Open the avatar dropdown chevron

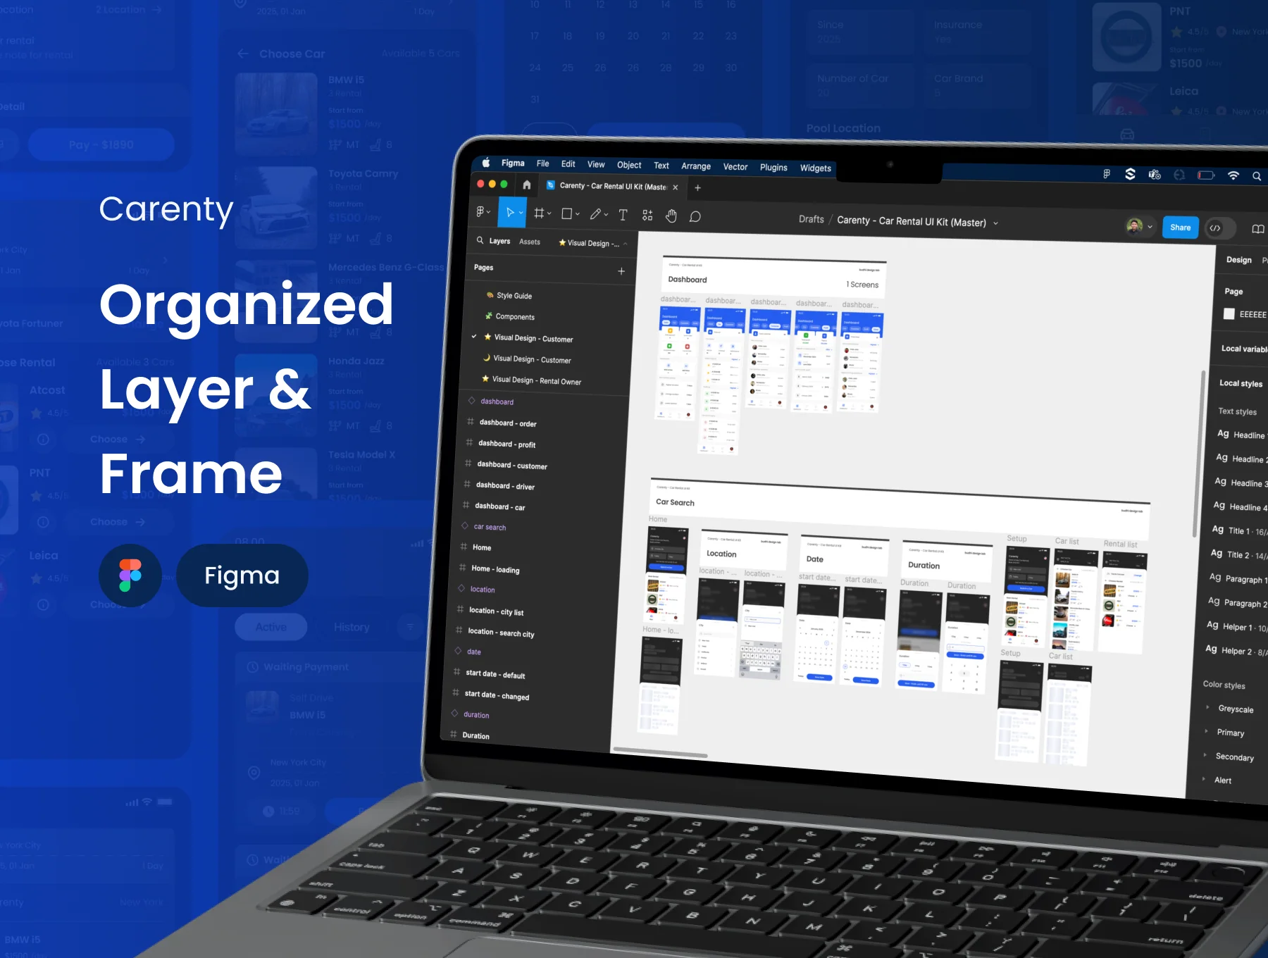[1150, 227]
